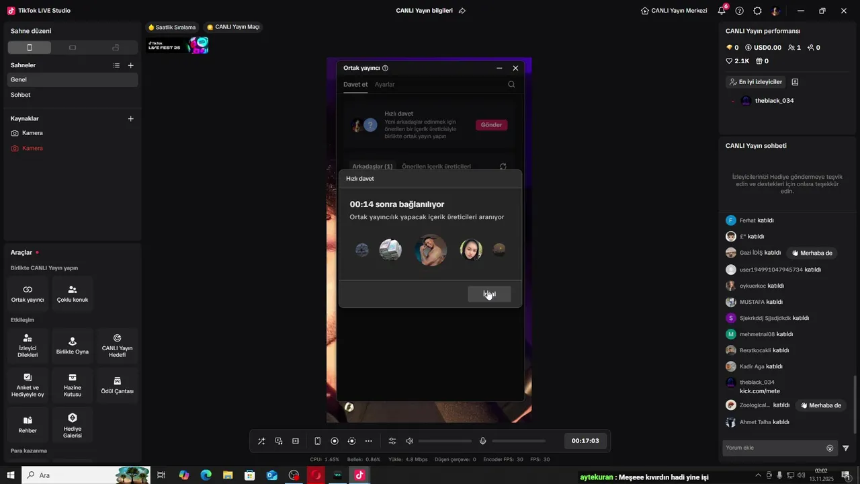Click Saatlik Sıralama badge
The height and width of the screenshot is (484, 860).
(x=172, y=27)
